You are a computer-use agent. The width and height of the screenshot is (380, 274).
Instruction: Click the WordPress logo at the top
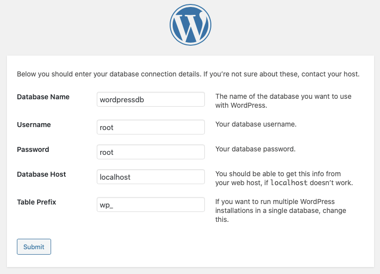pyautogui.click(x=190, y=25)
